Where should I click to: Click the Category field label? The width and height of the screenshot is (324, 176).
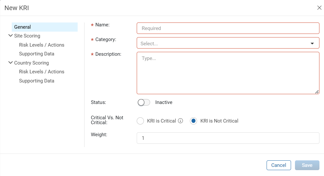pos(106,39)
